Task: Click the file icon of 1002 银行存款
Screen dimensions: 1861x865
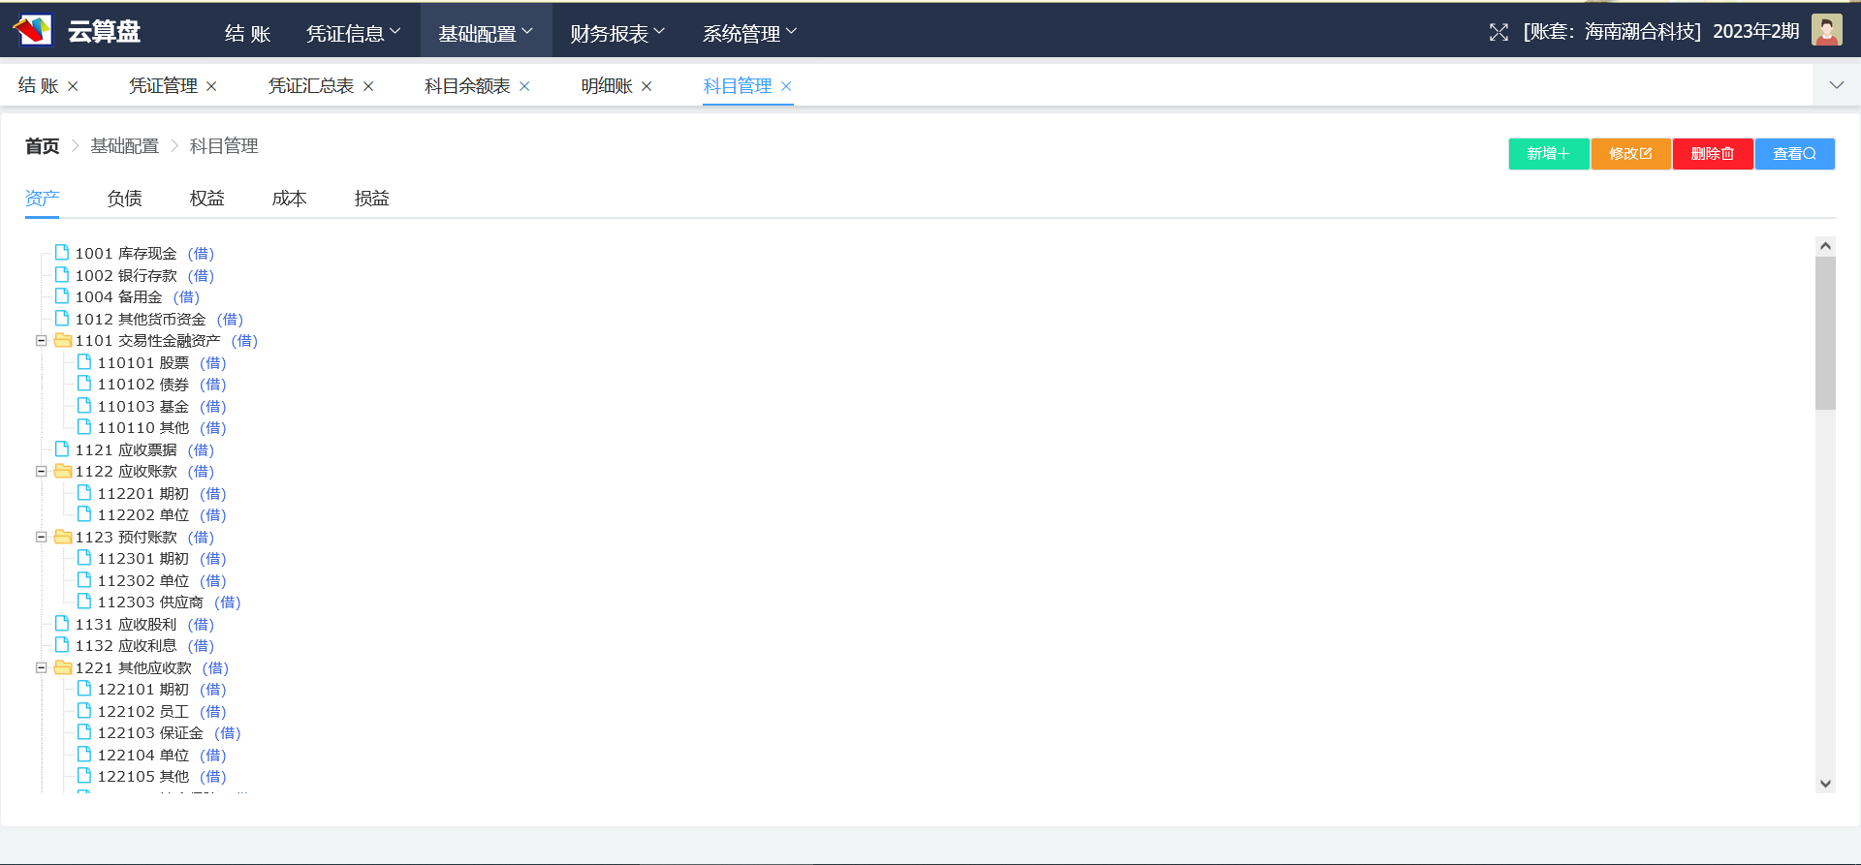Action: coord(62,274)
